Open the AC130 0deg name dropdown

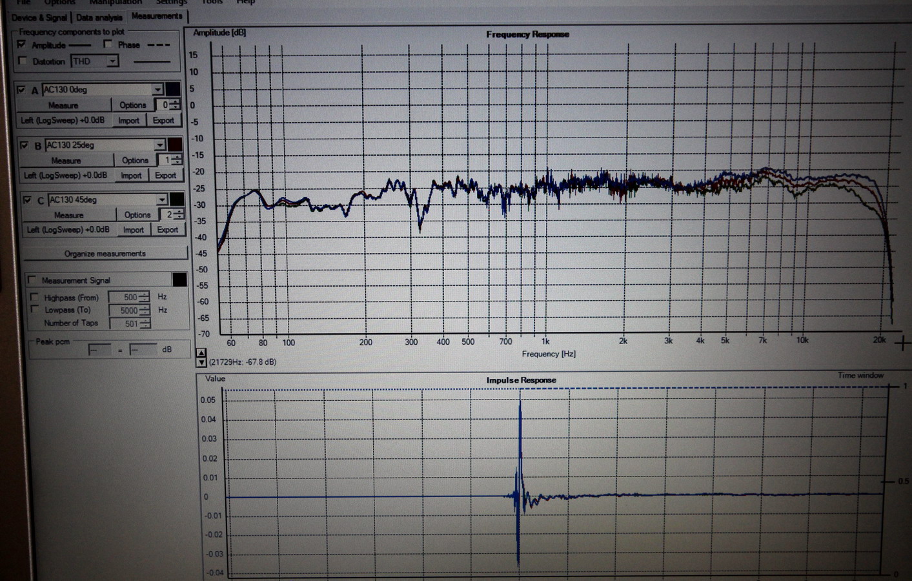coord(157,89)
